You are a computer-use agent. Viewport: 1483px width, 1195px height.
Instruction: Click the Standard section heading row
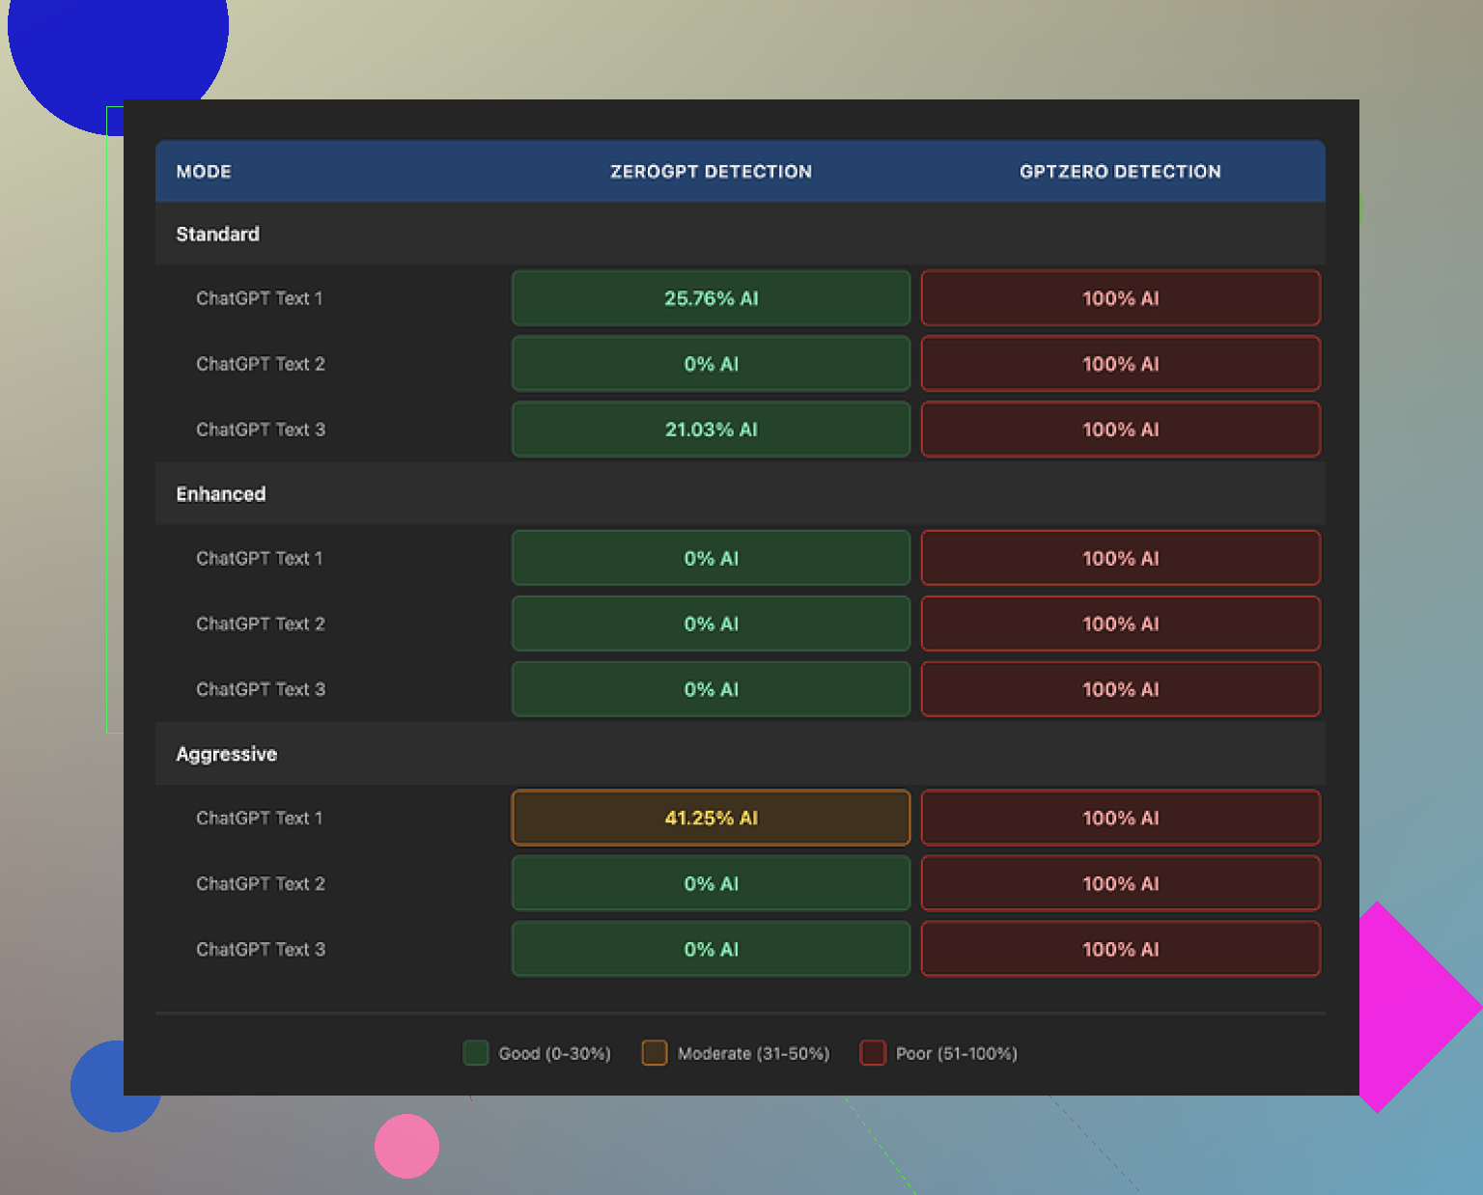pyautogui.click(x=218, y=235)
